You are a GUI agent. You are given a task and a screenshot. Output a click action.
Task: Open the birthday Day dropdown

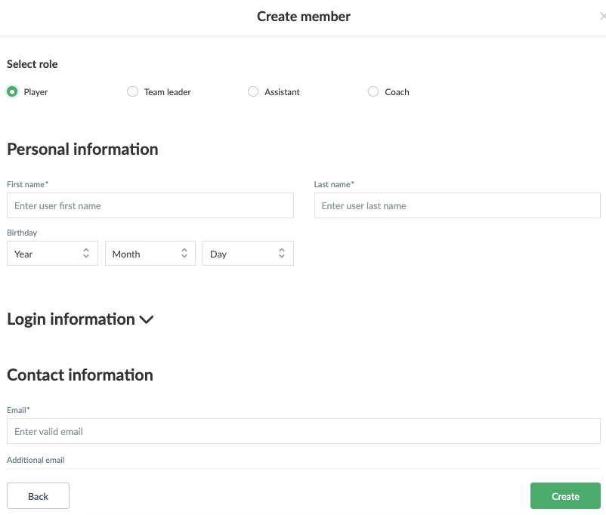click(248, 254)
